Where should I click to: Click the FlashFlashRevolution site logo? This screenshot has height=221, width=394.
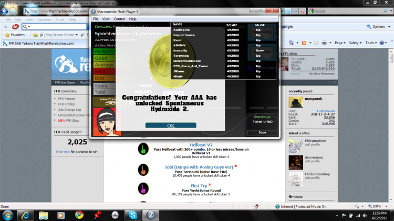point(71,64)
